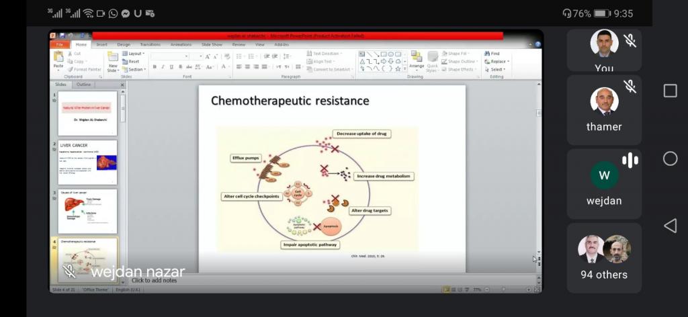Click the Find binoculars icon

[x=486, y=54]
